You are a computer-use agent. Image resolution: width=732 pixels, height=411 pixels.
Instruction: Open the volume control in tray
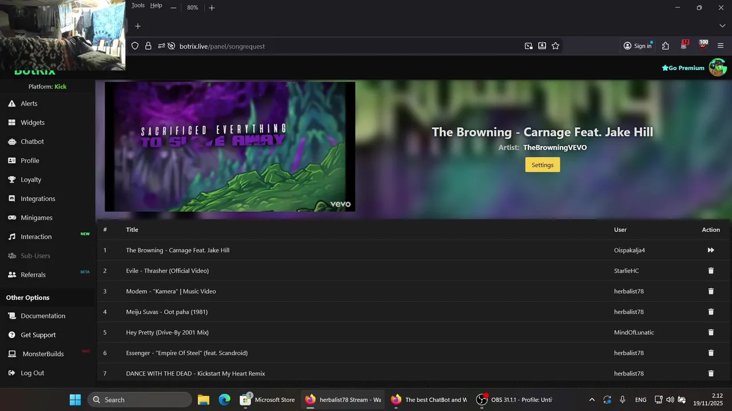point(670,400)
